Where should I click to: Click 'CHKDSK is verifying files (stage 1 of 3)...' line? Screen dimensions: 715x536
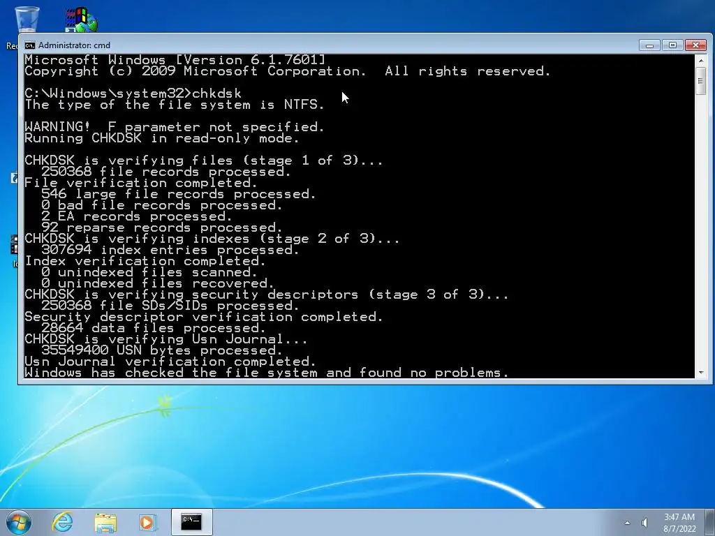pyautogui.click(x=204, y=161)
